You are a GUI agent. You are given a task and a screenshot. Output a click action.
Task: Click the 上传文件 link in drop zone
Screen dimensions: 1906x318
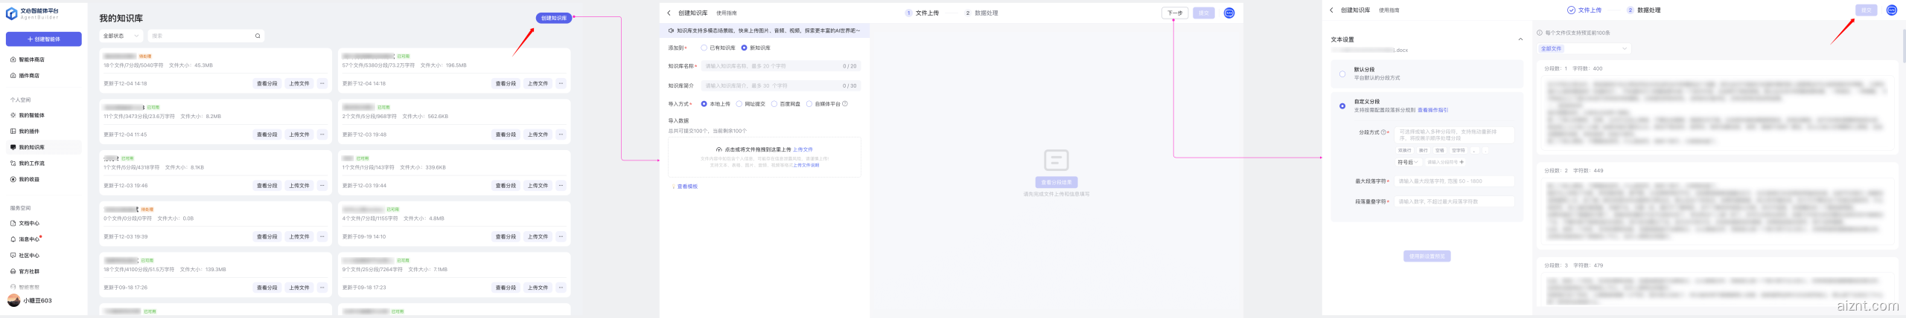[803, 149]
